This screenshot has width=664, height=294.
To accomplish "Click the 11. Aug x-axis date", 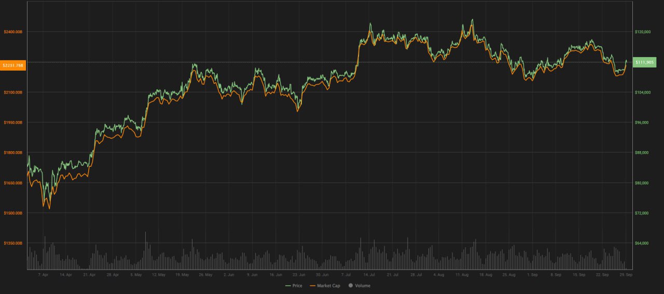I will (x=462, y=274).
